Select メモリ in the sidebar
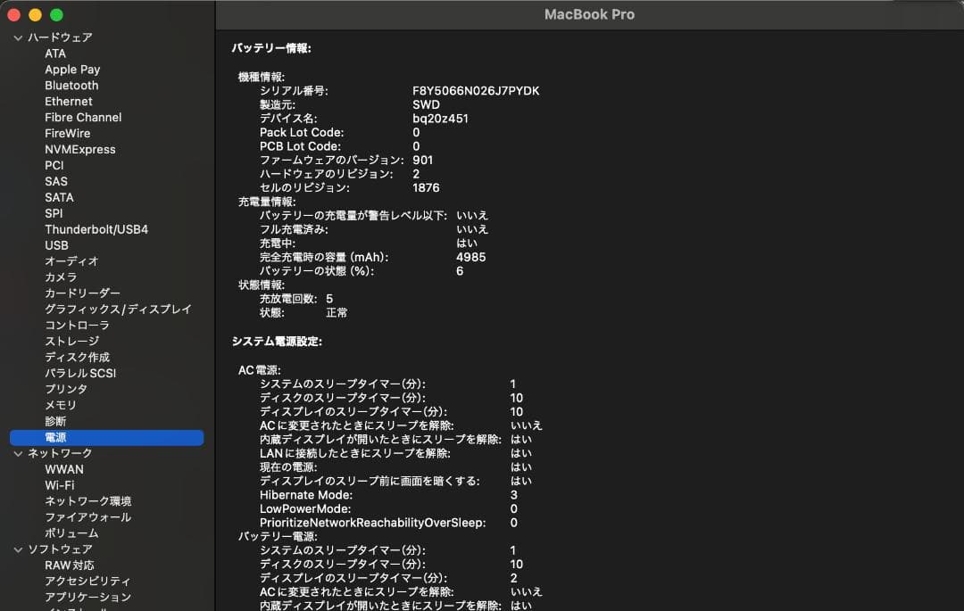Viewport: 964px width, 611px height. click(61, 405)
